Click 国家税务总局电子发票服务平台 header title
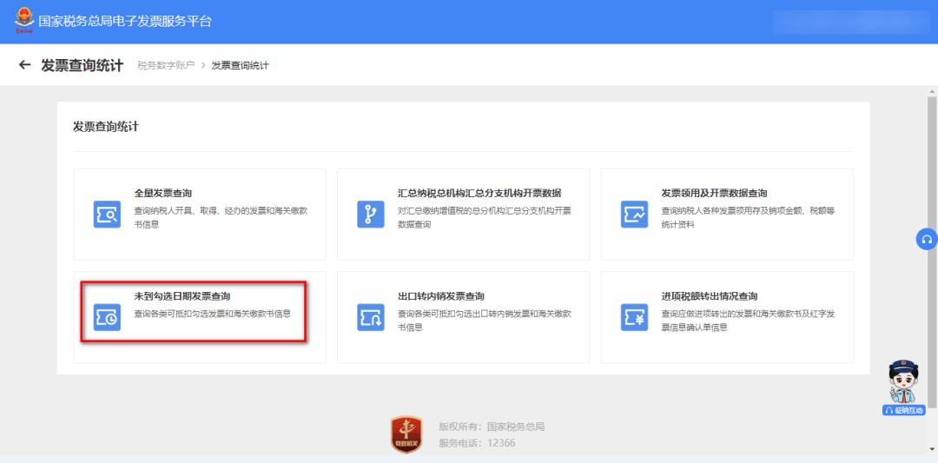938x463 pixels. [x=125, y=22]
